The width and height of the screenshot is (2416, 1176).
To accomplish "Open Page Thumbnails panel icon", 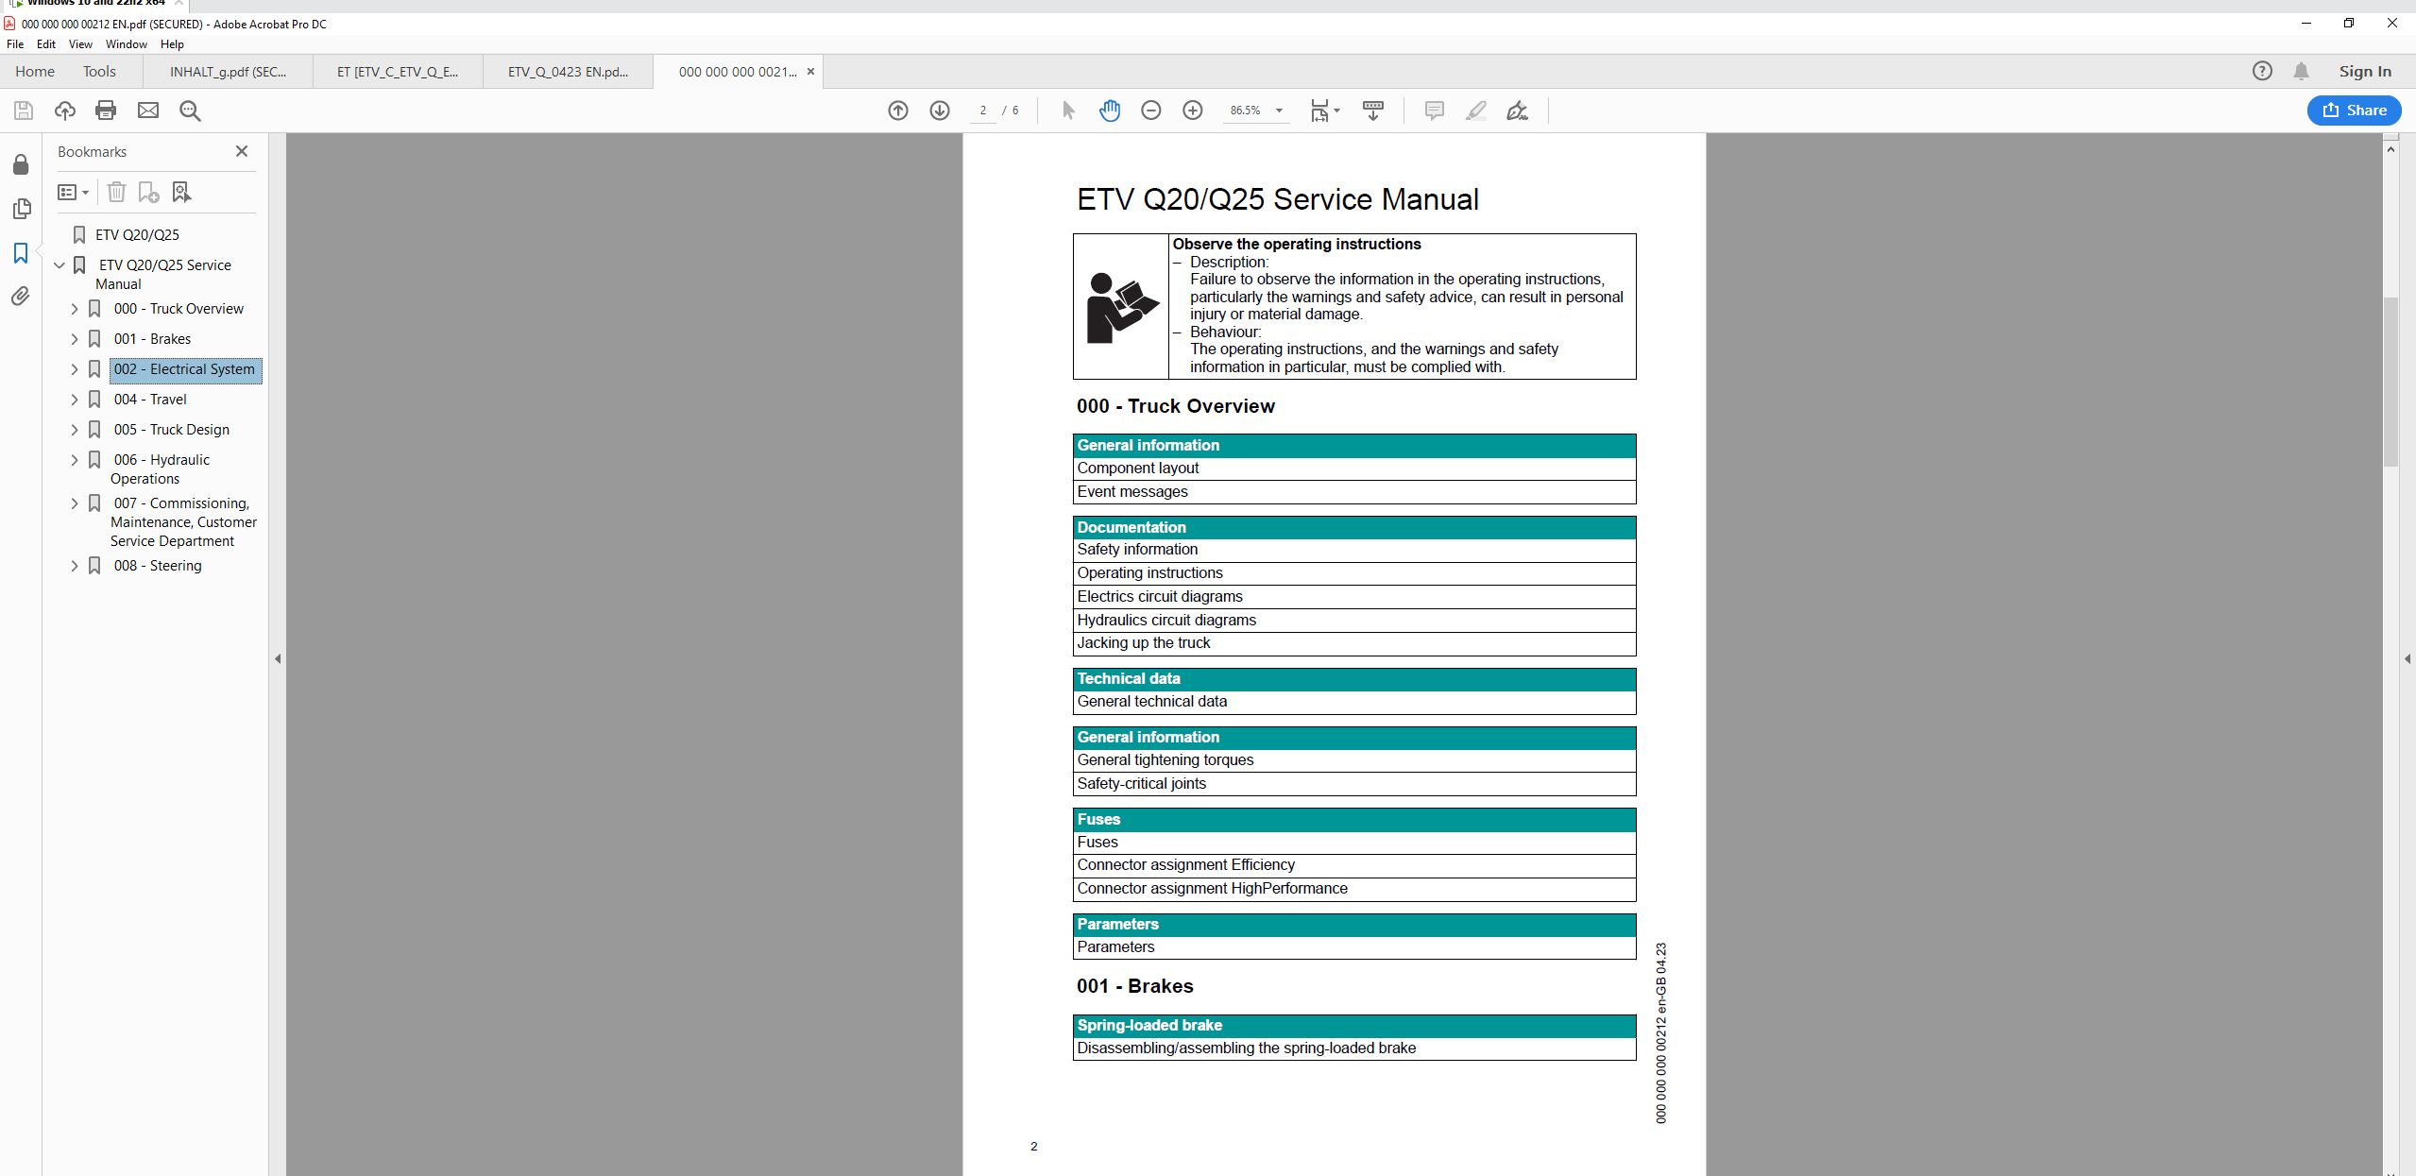I will click(21, 209).
